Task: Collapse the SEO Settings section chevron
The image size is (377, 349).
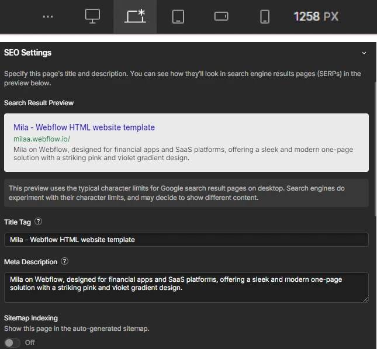Action: (x=364, y=53)
